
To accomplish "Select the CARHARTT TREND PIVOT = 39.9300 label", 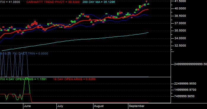I will click(x=53, y=2).
